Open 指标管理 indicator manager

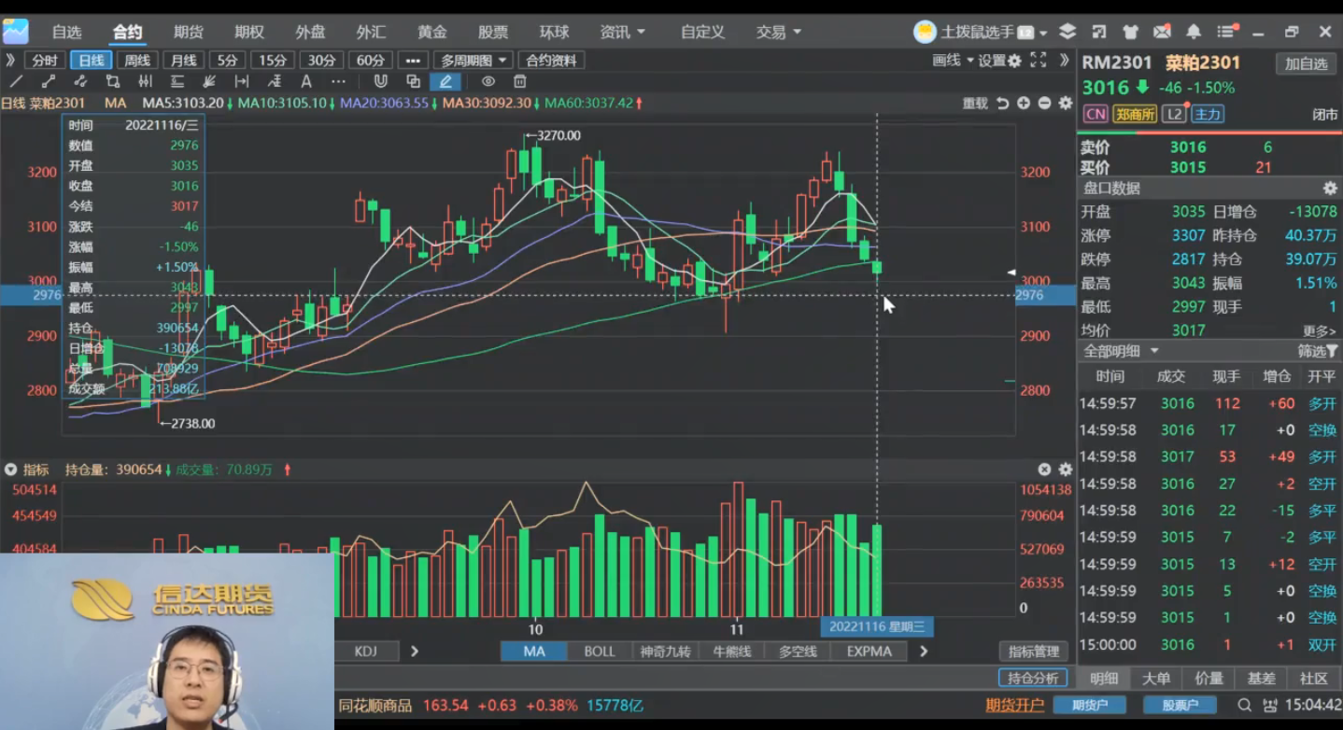1034,652
